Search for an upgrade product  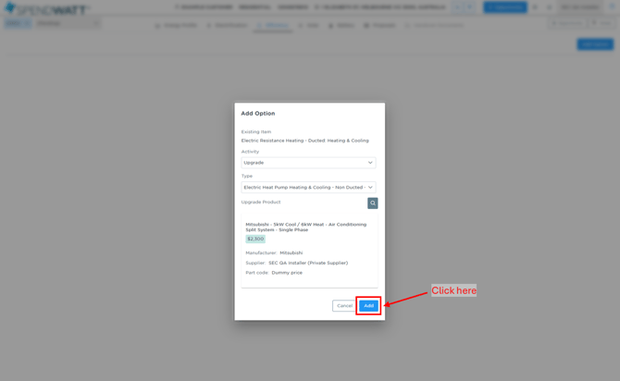[373, 203]
